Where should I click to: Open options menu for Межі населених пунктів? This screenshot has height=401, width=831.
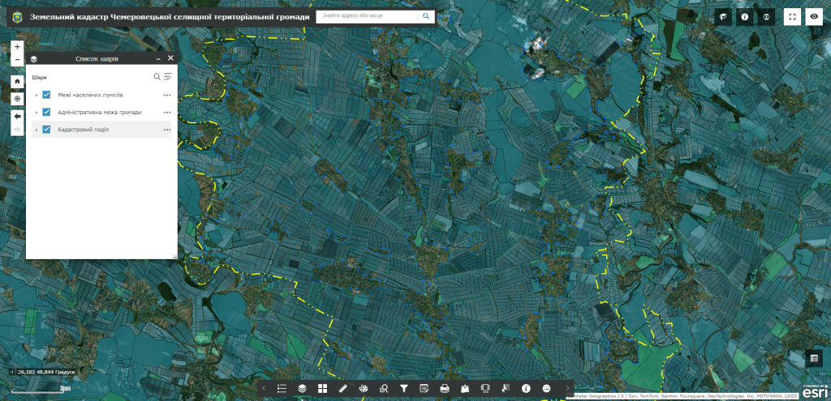(x=167, y=96)
